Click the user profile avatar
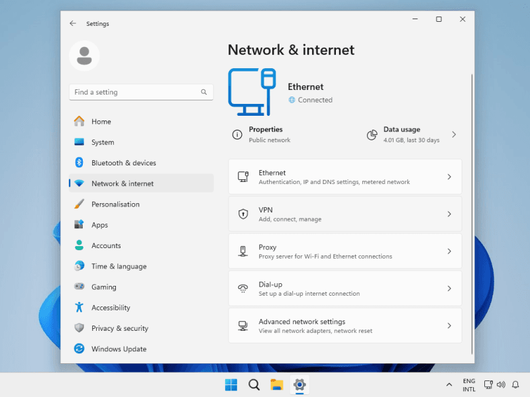 click(x=84, y=56)
